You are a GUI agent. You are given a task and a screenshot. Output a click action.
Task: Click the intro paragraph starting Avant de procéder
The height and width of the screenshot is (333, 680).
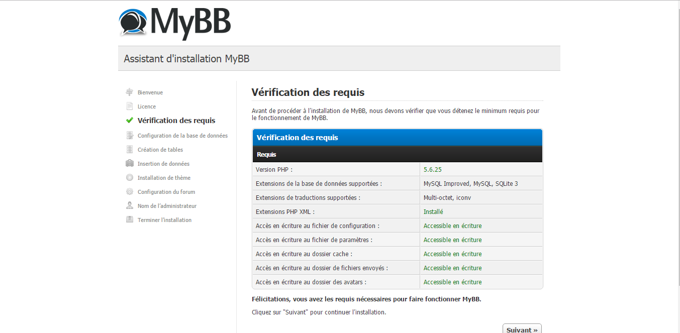pyautogui.click(x=396, y=115)
